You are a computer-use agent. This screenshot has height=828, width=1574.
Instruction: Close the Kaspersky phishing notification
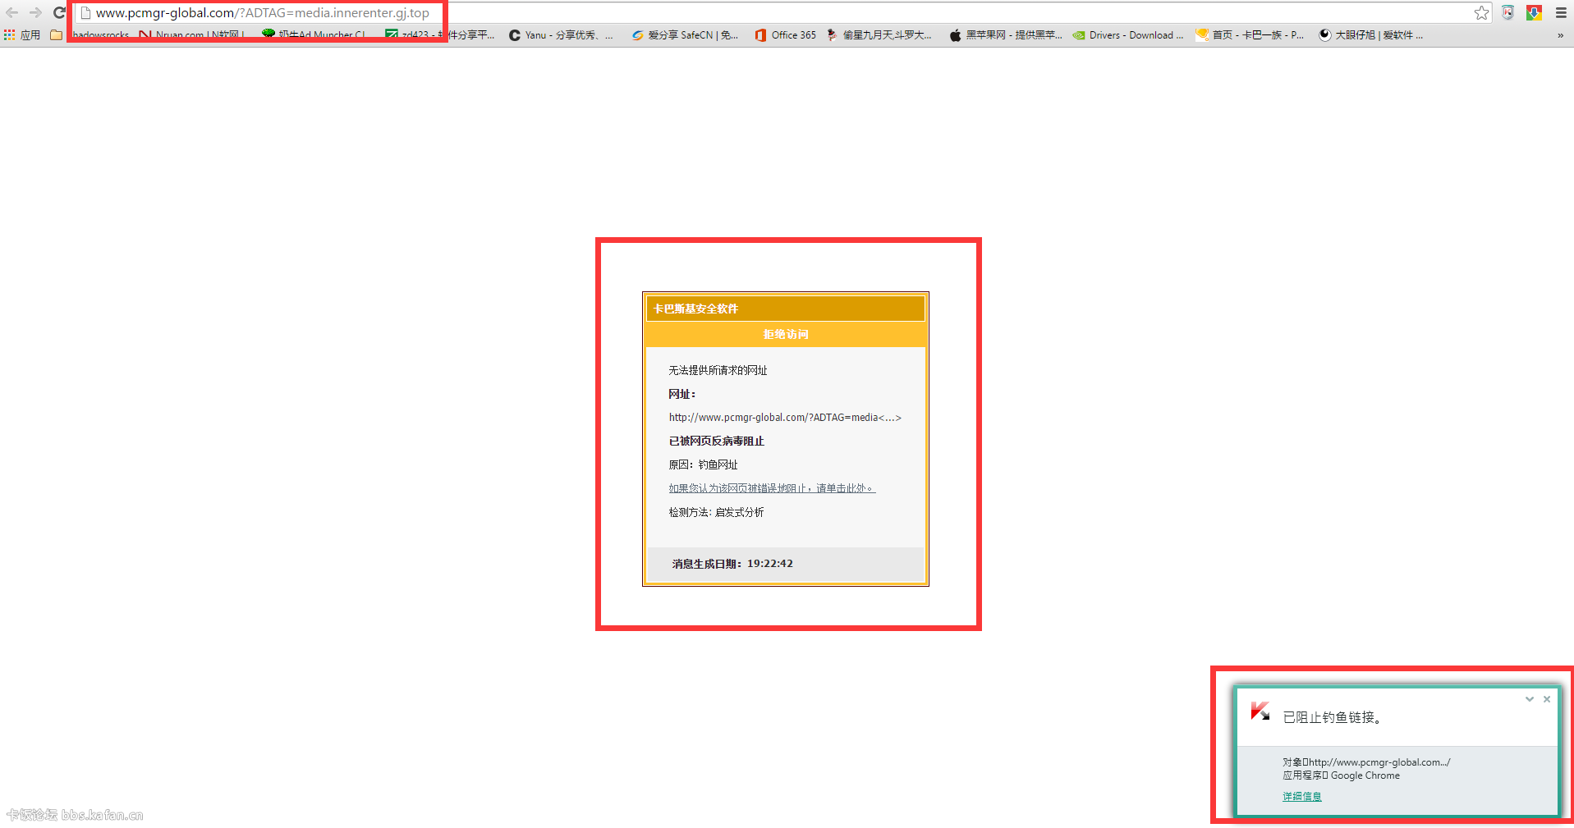tap(1547, 699)
